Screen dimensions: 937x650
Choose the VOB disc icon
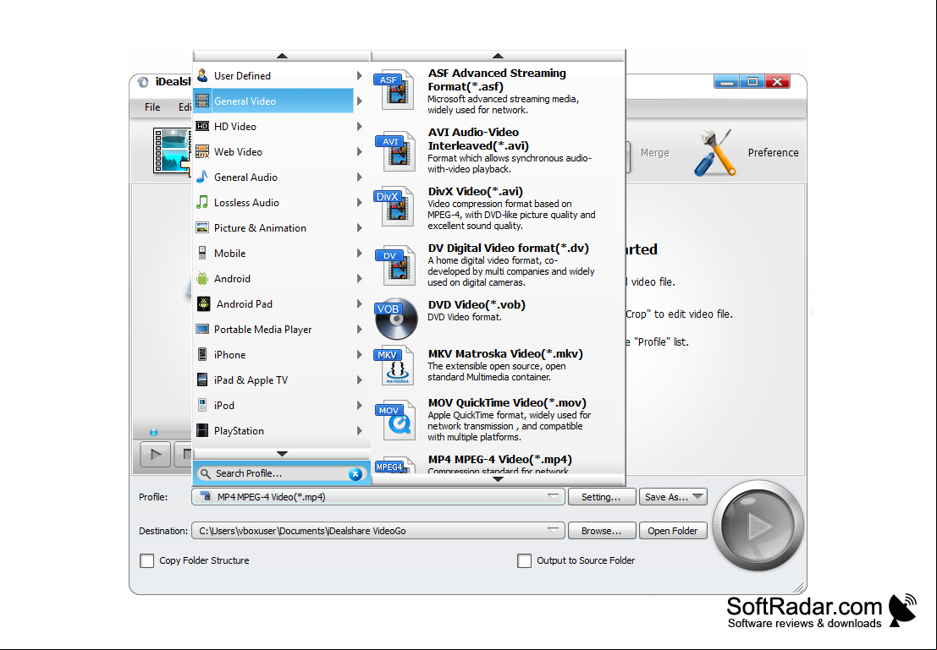click(395, 318)
